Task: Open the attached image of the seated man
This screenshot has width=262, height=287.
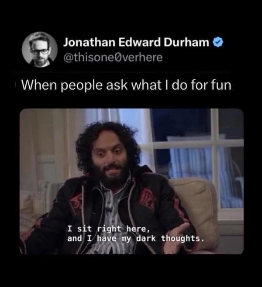Action: [131, 181]
